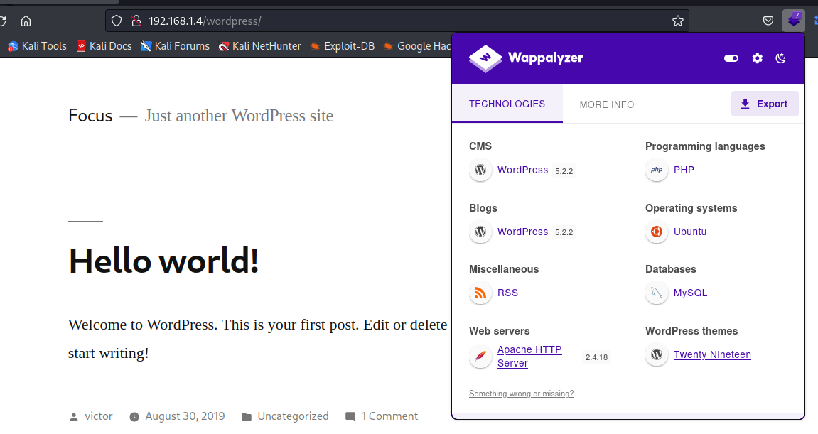Click the Wappalyzer extension toolbar icon
The image size is (818, 434).
[793, 21]
